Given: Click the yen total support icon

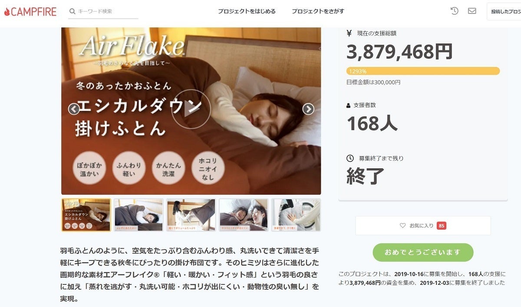Looking at the screenshot, I should [349, 33].
